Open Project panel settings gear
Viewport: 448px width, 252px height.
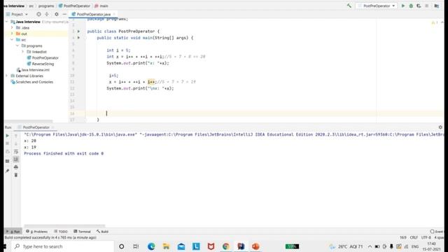(56, 14)
